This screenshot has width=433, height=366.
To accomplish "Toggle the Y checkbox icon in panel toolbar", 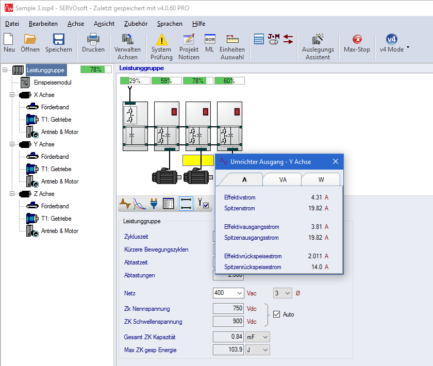I will click(203, 204).
